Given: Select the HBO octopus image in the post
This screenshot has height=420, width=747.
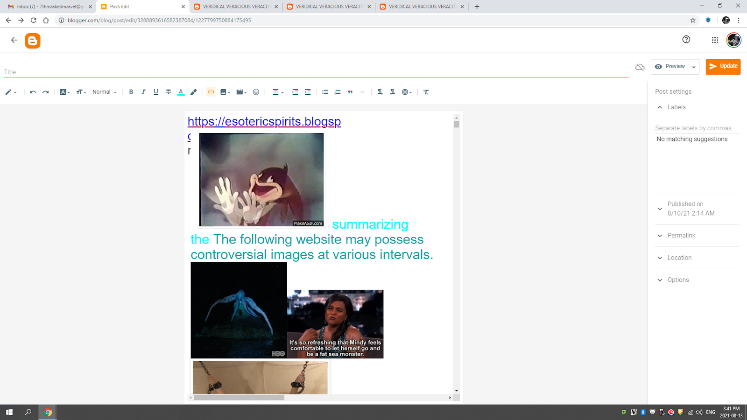Looking at the screenshot, I should click(239, 310).
